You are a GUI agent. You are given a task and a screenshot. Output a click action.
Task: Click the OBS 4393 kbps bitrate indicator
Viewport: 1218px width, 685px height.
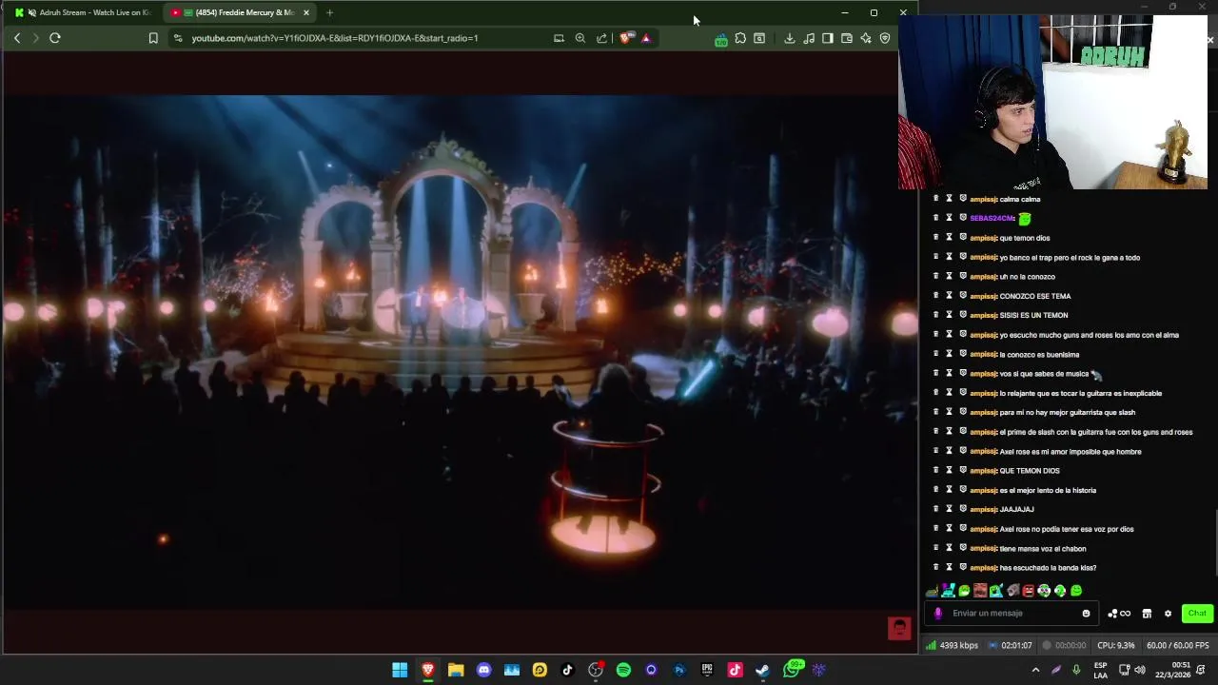click(x=952, y=645)
